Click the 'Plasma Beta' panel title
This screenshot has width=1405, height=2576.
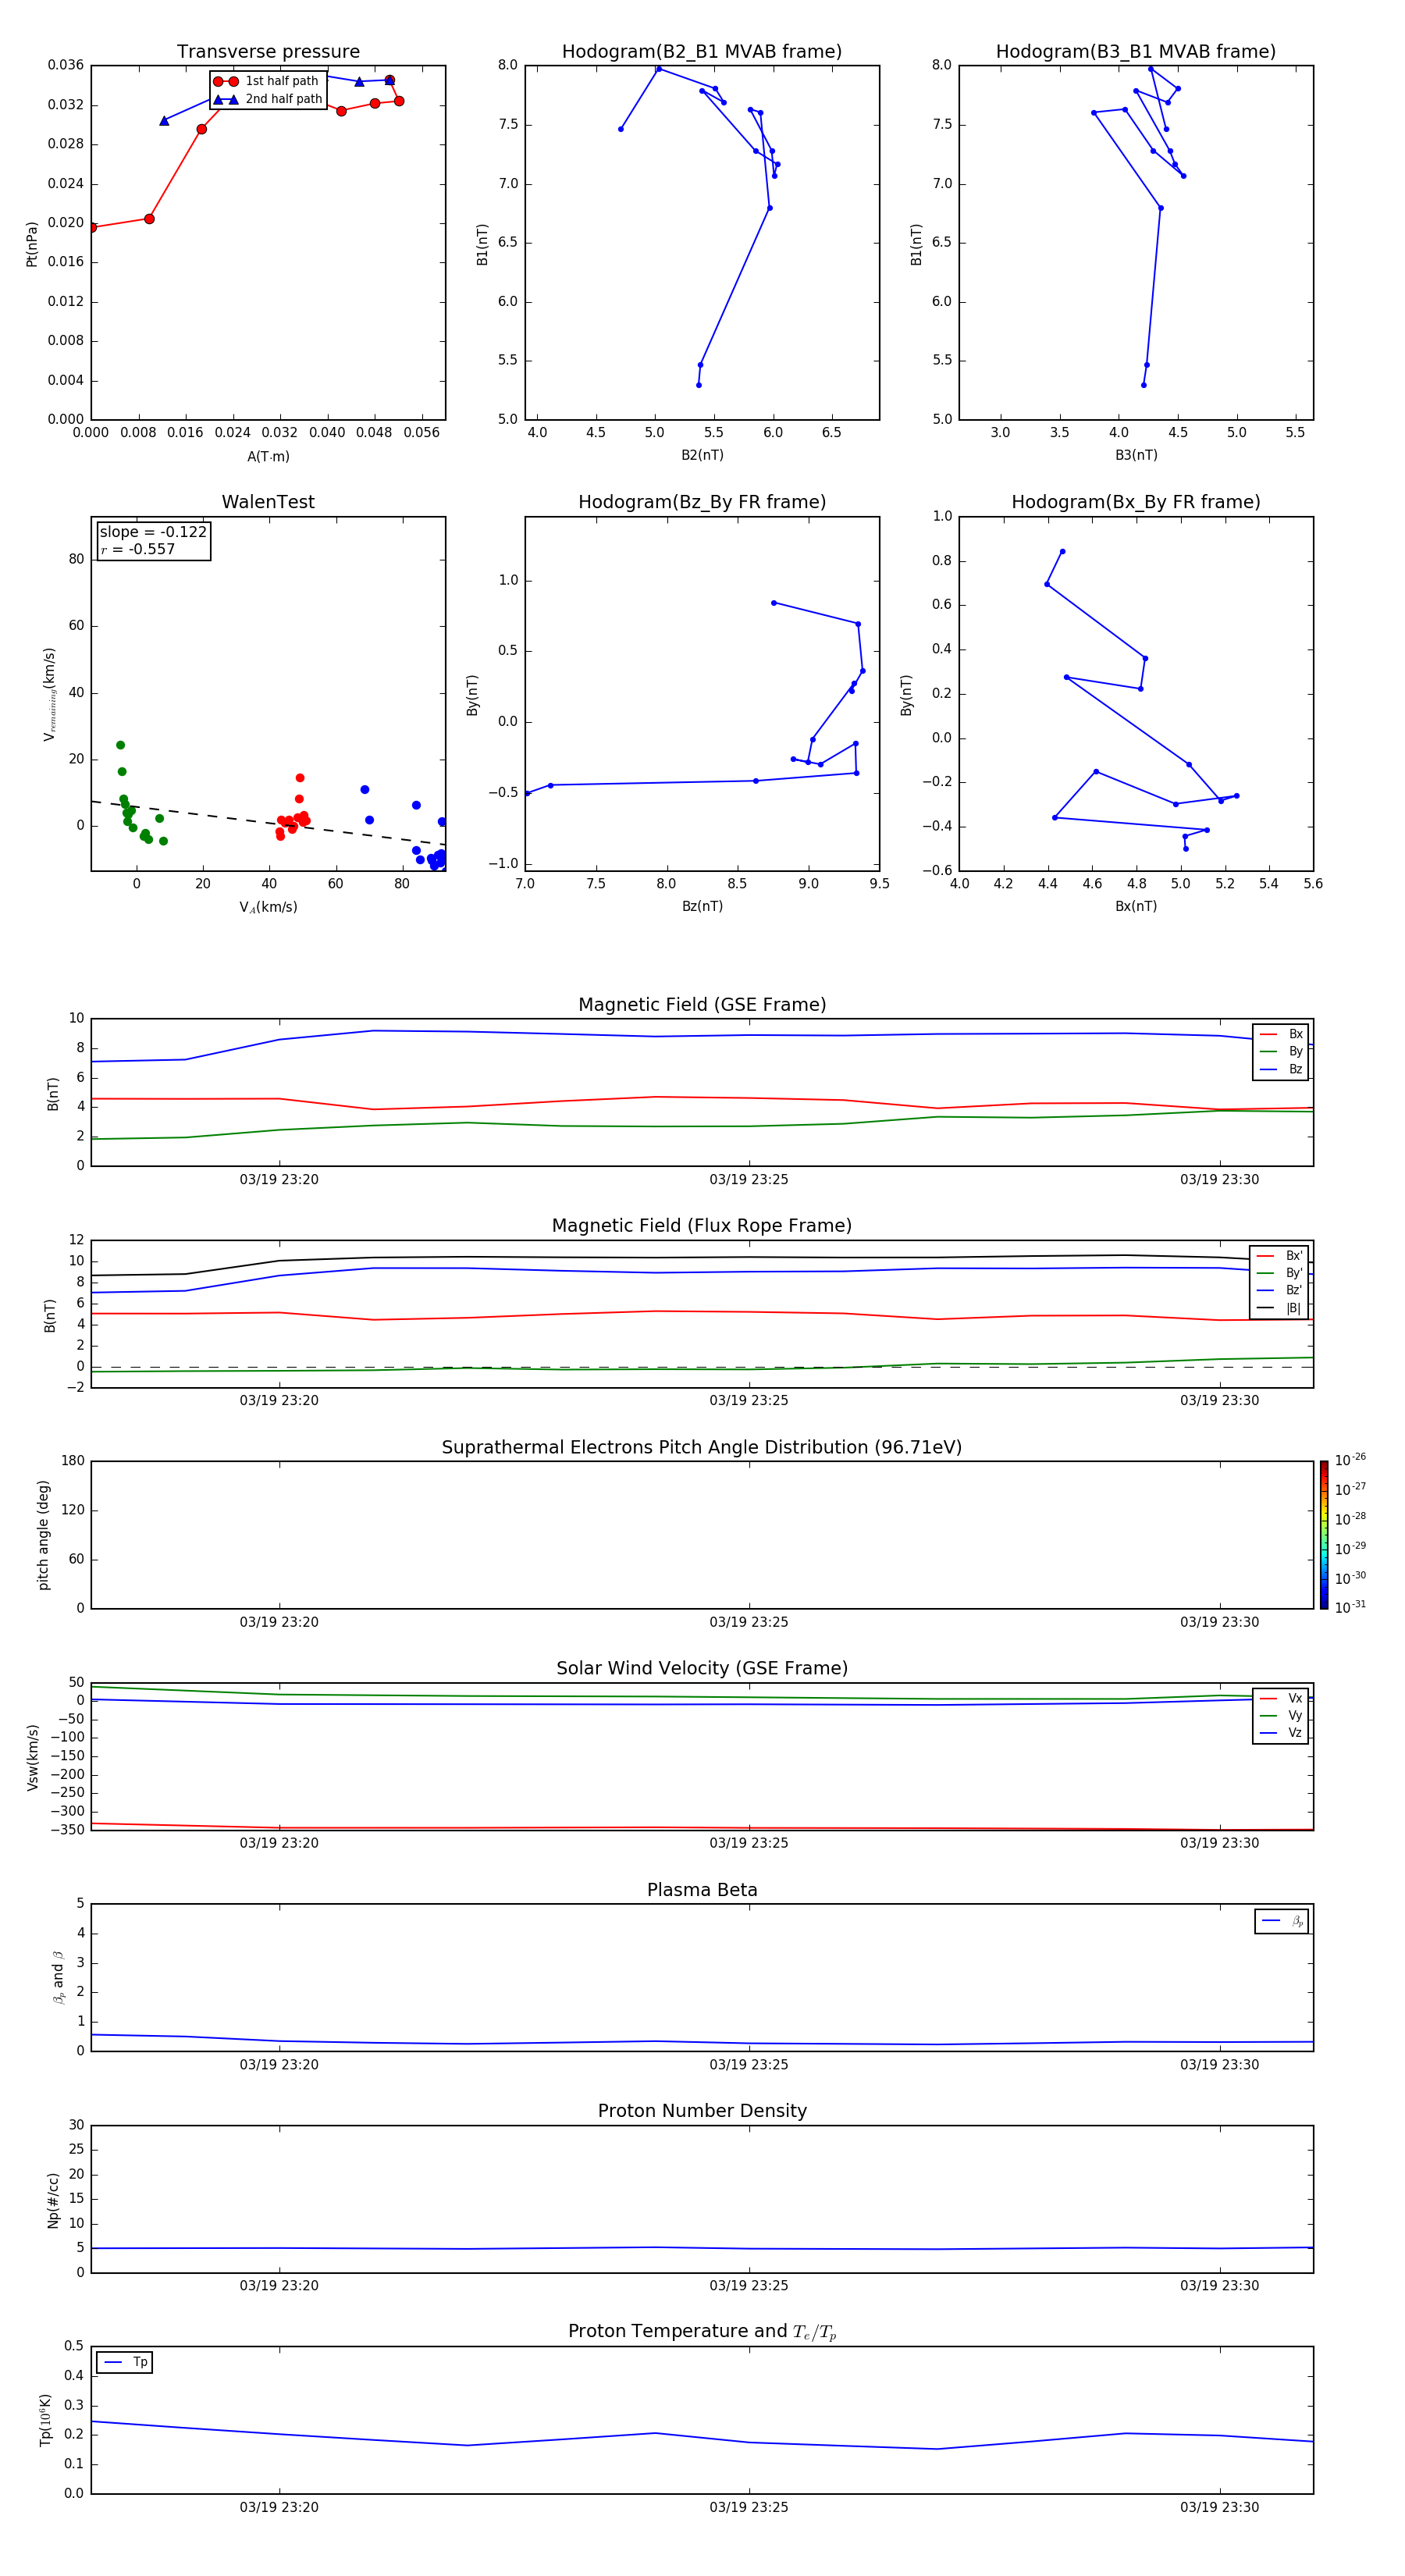coord(702,1890)
